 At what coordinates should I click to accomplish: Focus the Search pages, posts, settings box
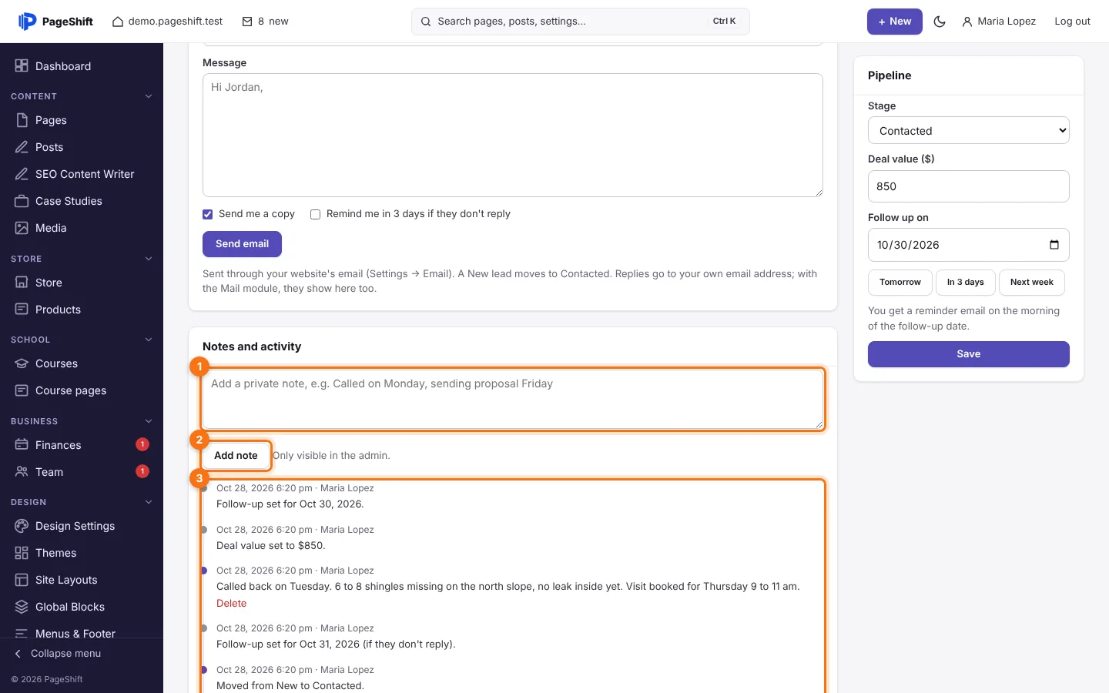pos(581,22)
